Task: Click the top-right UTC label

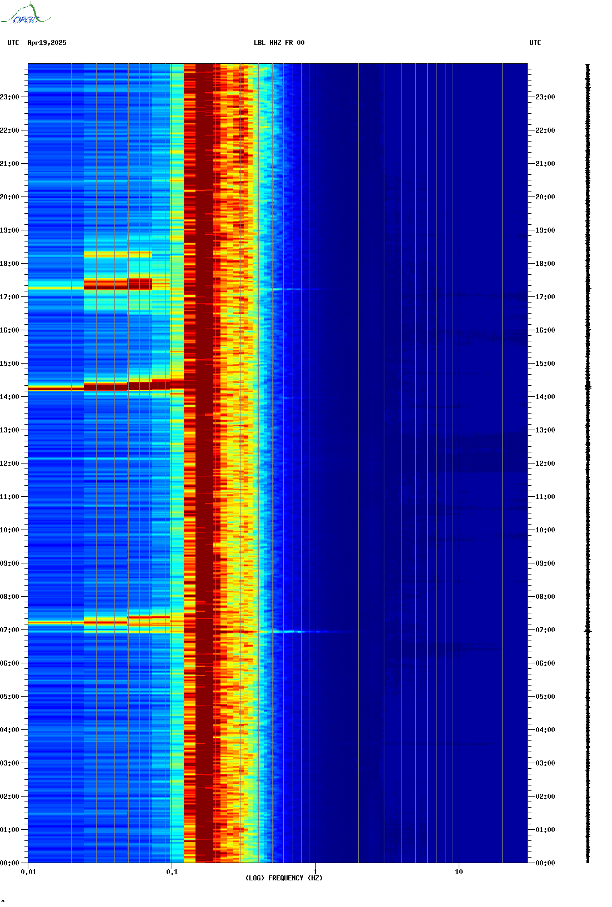Action: coord(535,43)
